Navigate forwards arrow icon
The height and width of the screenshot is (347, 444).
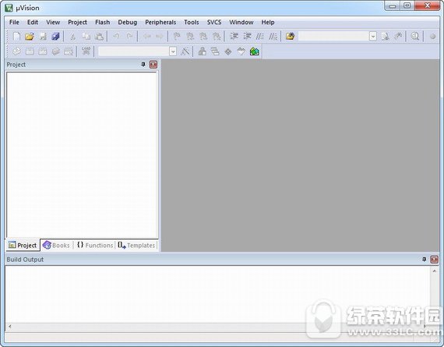click(x=160, y=37)
